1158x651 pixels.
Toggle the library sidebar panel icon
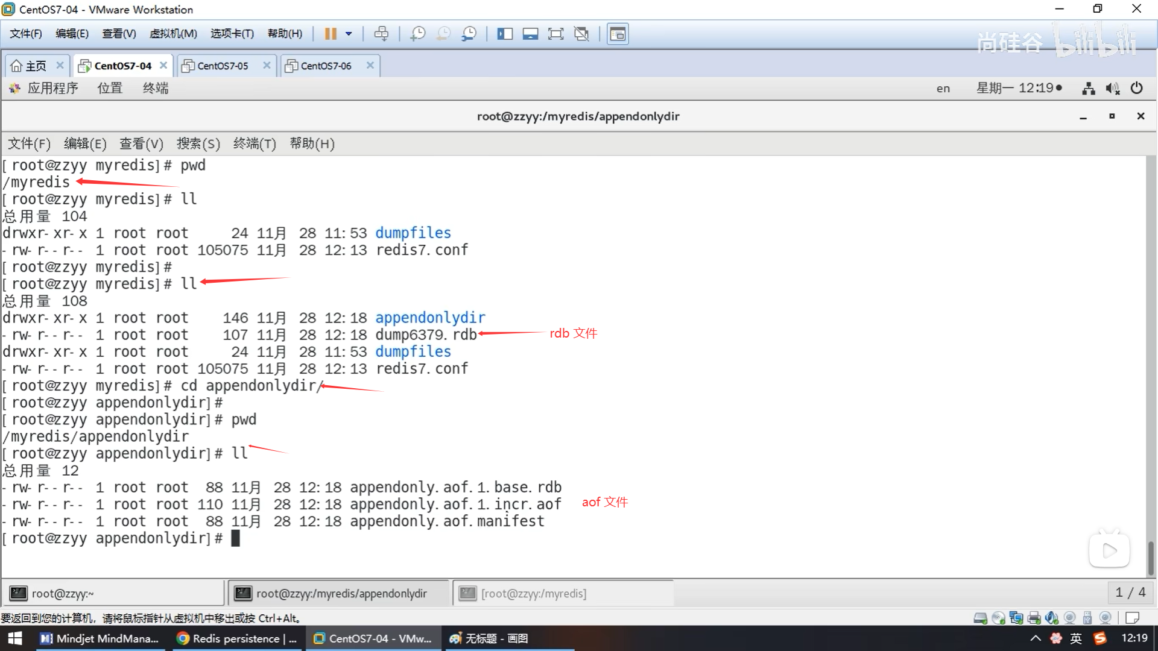click(x=505, y=34)
